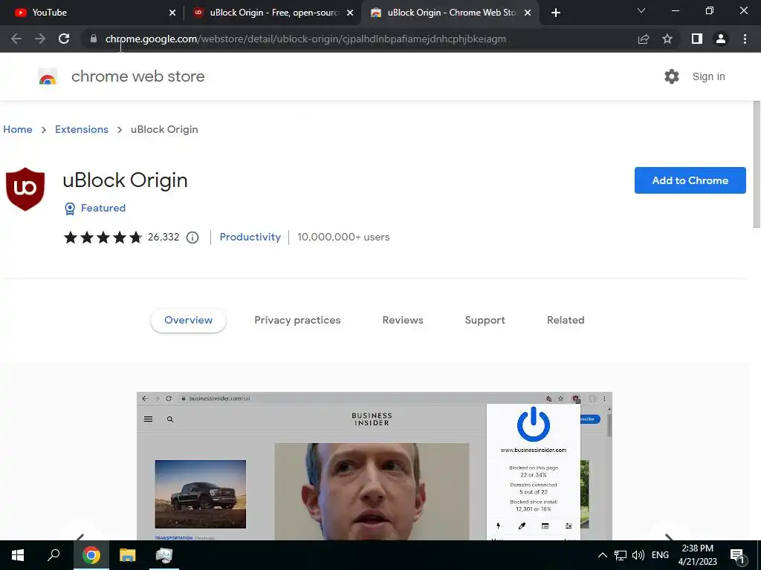Bookmark this tab with star icon
Viewport: 761px width, 570px height.
(667, 39)
